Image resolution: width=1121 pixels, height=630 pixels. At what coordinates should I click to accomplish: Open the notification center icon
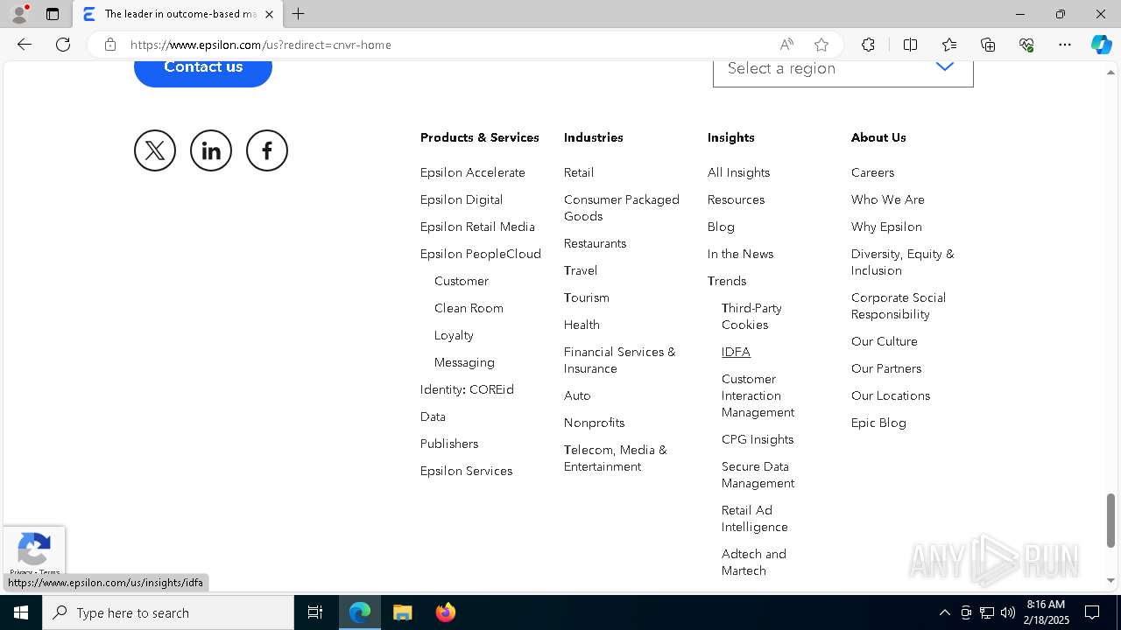[1092, 612]
